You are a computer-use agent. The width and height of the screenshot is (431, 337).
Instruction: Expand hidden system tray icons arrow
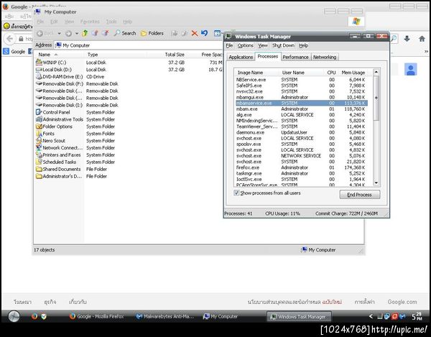click(371, 316)
